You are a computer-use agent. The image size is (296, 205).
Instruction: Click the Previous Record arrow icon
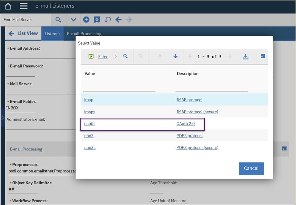118,19
